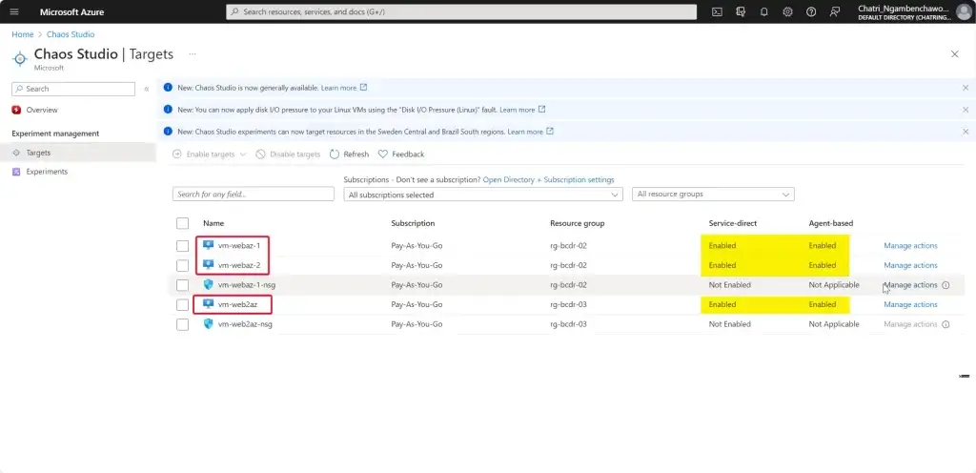Viewport: 976px width, 473px height.
Task: Click the Chaos Studio logo icon
Action: [x=20, y=58]
